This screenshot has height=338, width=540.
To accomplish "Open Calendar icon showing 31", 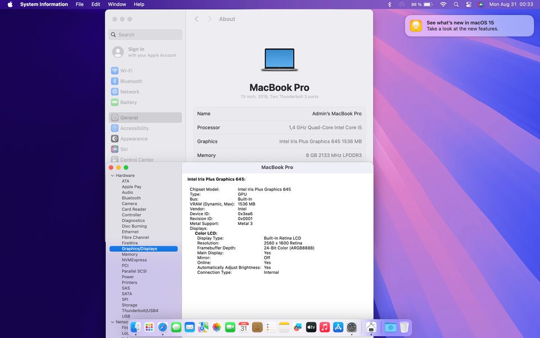I will [244, 327].
